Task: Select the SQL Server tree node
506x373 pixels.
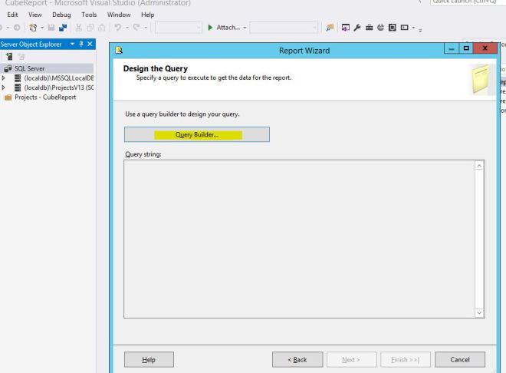Action: pos(29,68)
